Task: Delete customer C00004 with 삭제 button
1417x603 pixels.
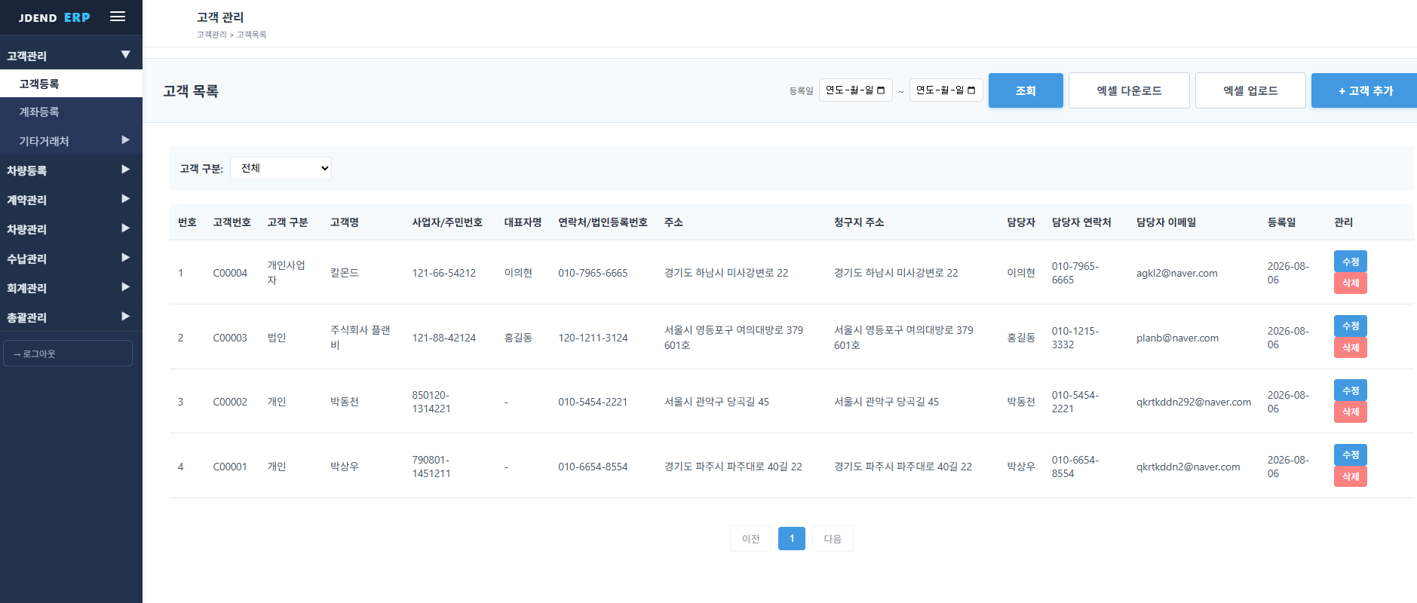Action: pos(1350,283)
